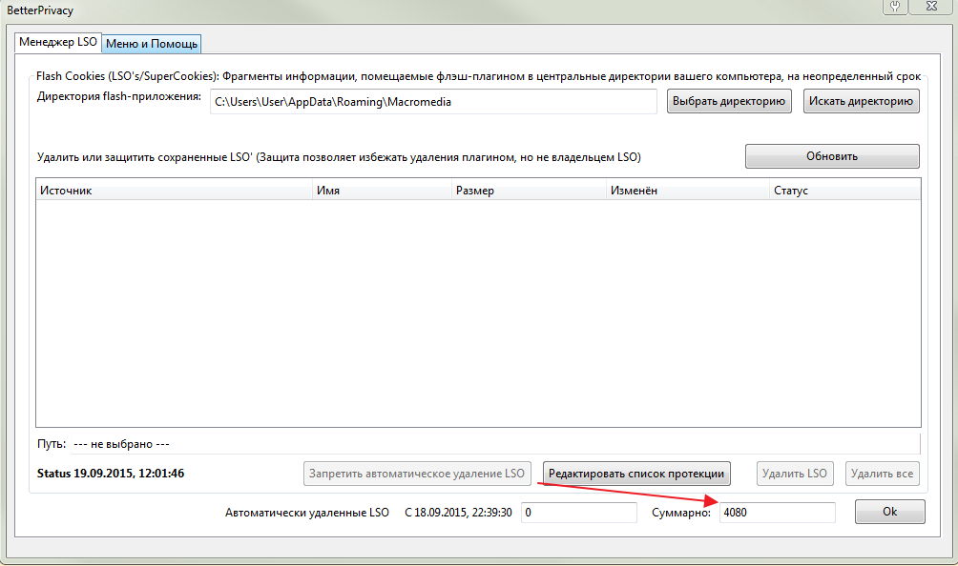Sort list by Статус column header
Viewport: 958px width, 566px height.
click(845, 191)
